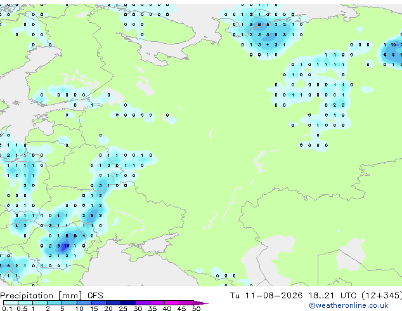Image resolution: width=402 pixels, height=311 pixels.
Task: Click the '18' precipitation value on map
Action: point(67,246)
